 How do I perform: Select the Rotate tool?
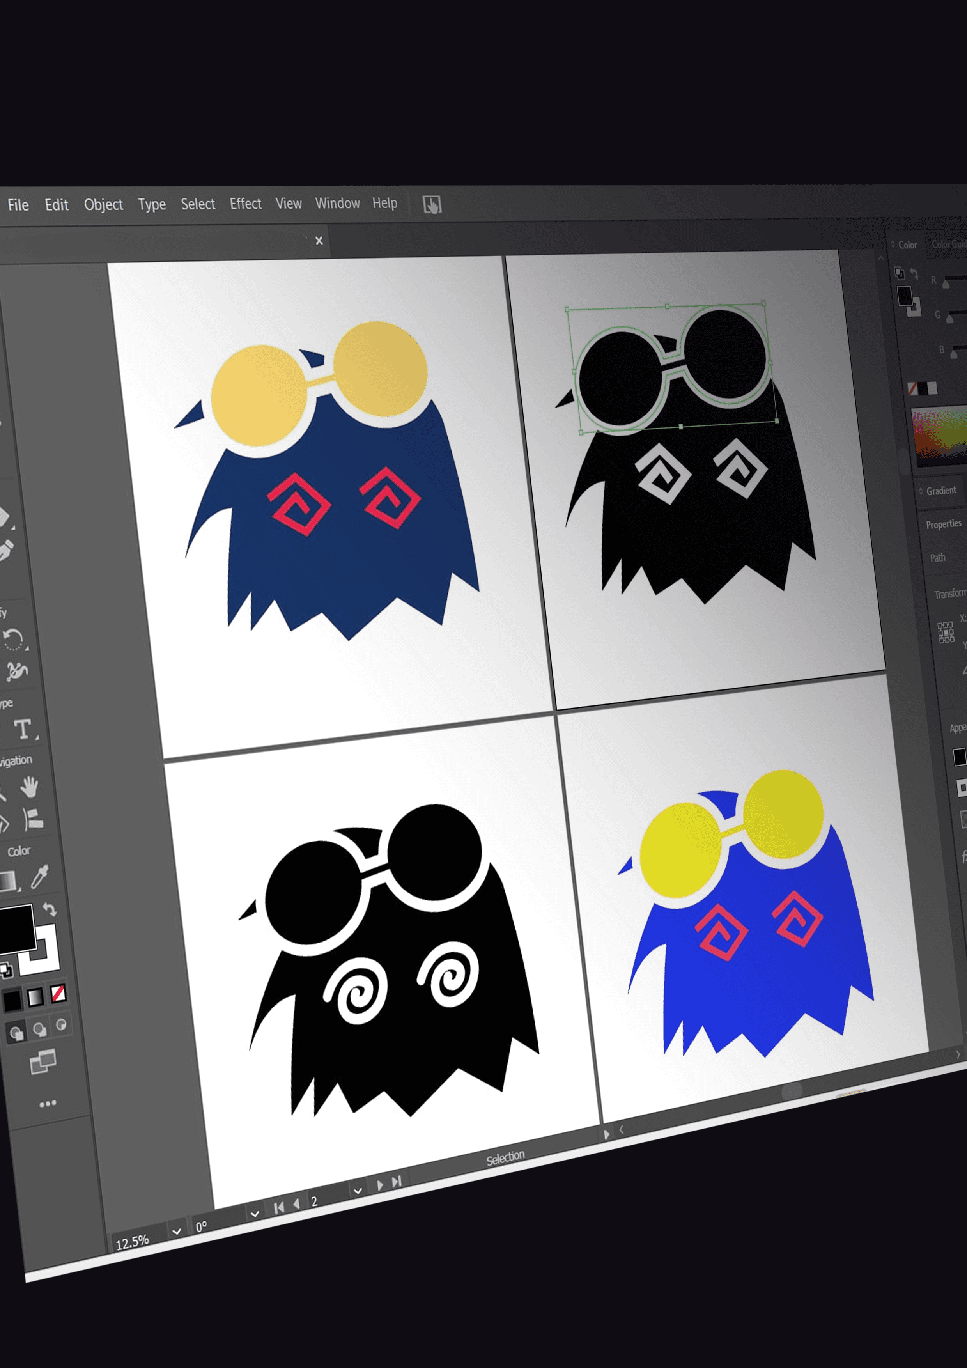coord(13,639)
